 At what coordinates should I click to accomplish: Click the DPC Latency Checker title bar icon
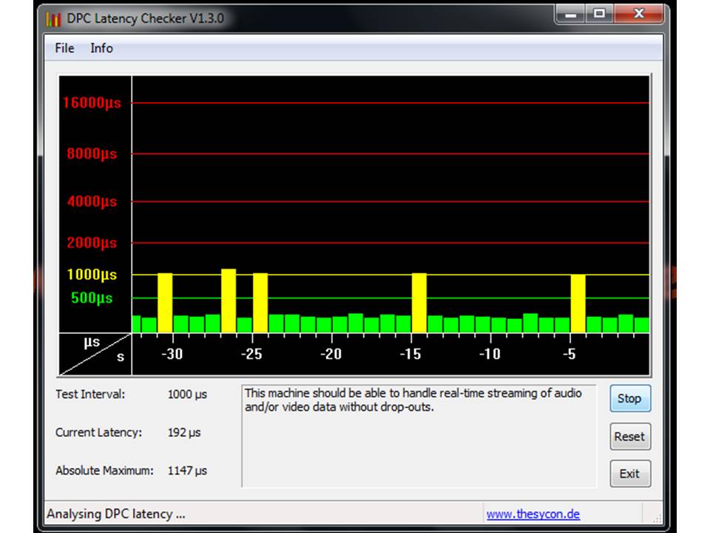[x=53, y=19]
